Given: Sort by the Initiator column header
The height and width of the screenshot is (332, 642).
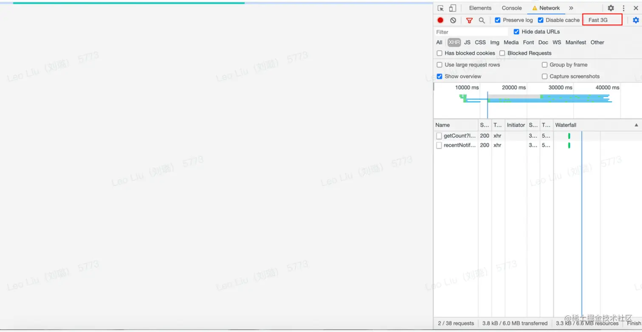Looking at the screenshot, I should click(x=516, y=125).
